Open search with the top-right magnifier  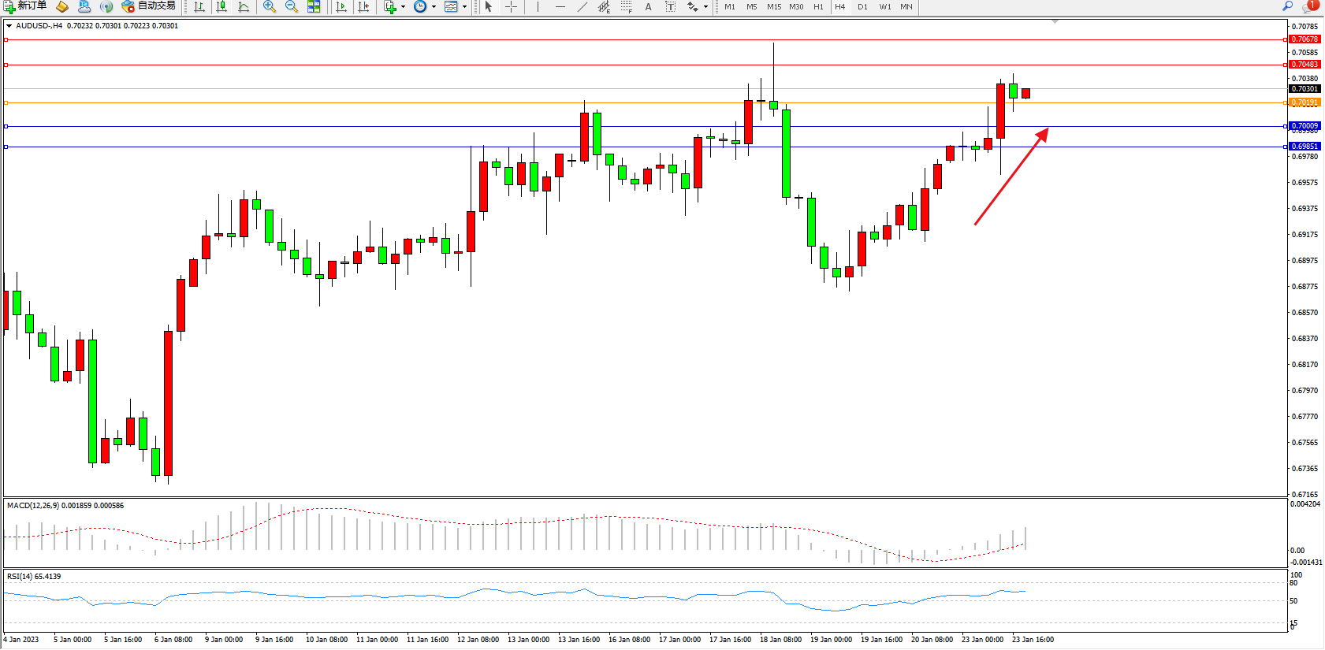click(1288, 6)
